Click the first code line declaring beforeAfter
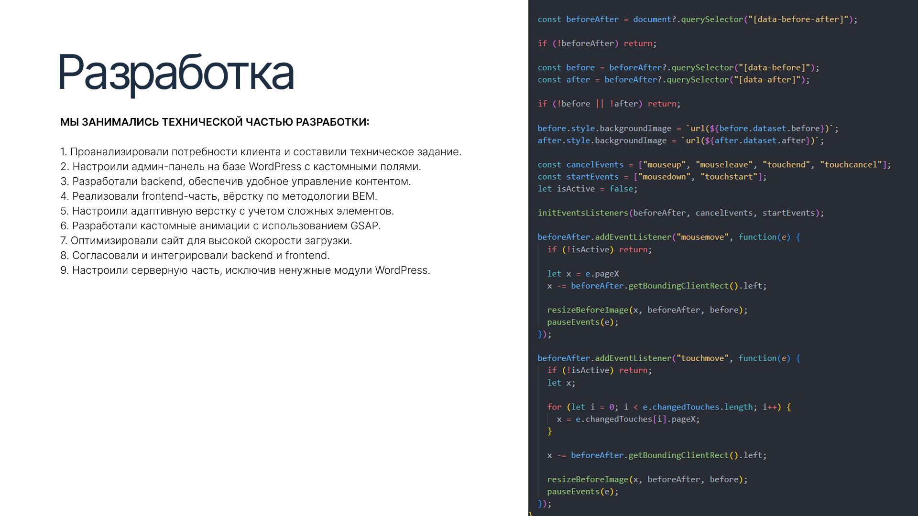 click(x=697, y=20)
